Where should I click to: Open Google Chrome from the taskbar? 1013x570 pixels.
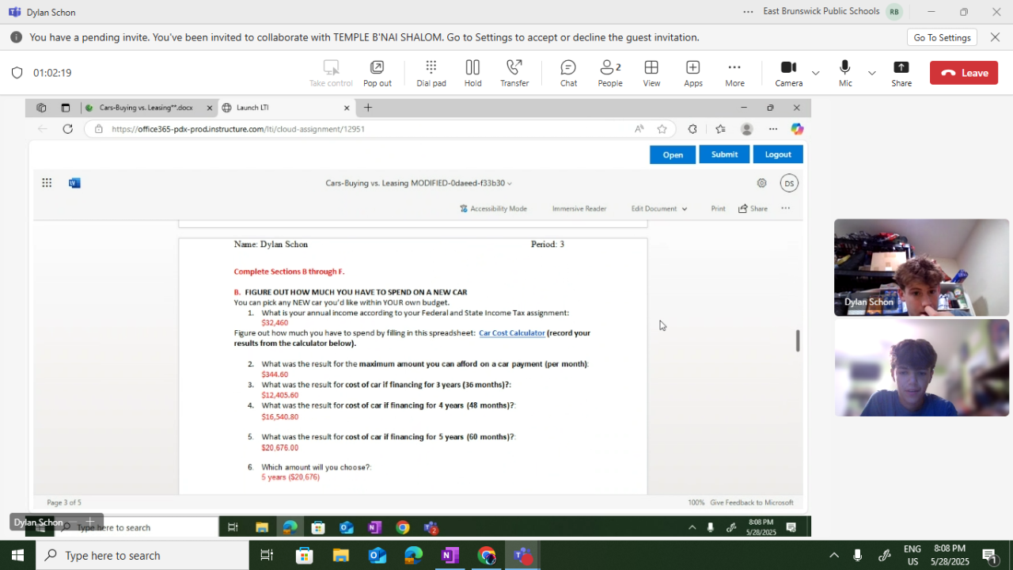486,556
